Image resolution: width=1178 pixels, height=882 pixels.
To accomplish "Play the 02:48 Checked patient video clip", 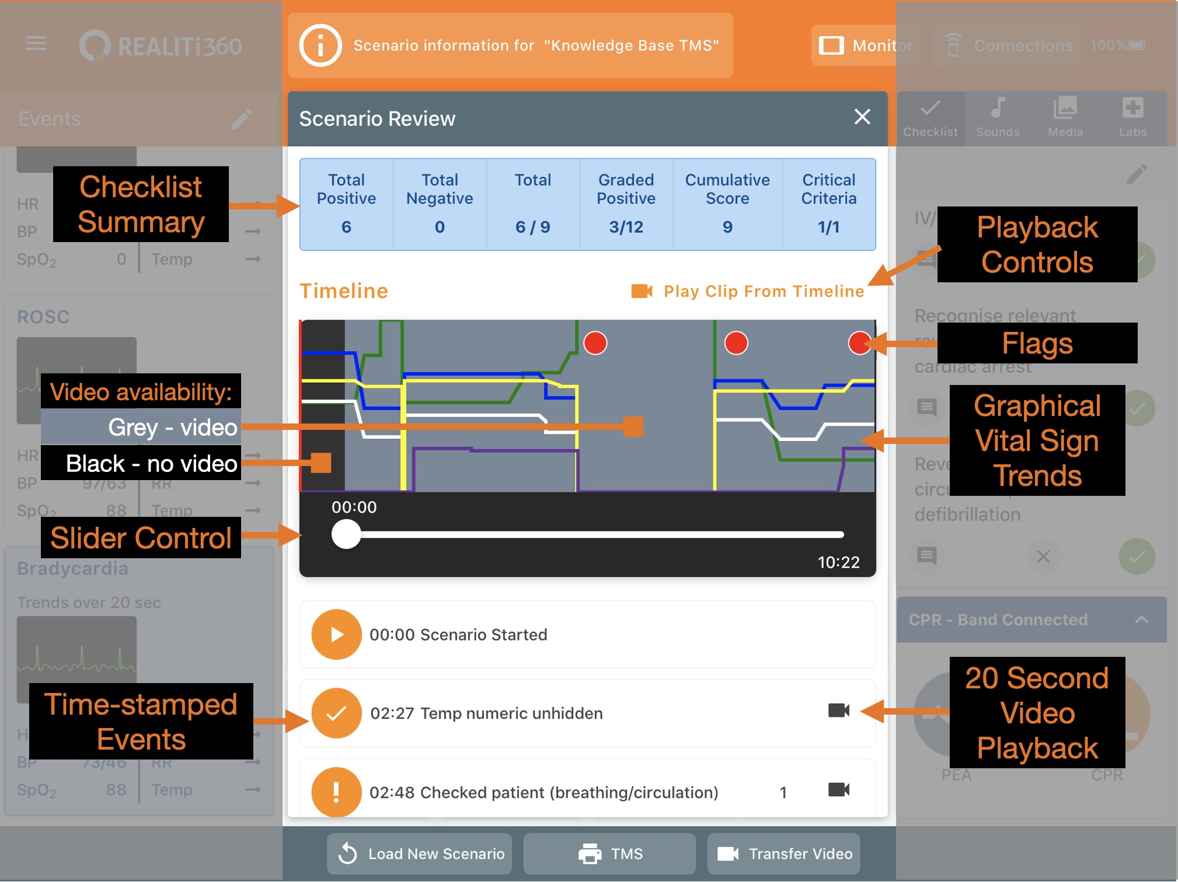I will coord(838,790).
